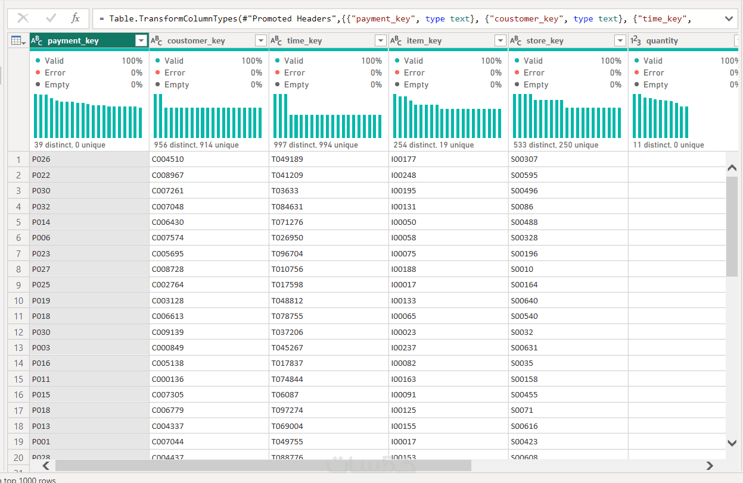Select the item_key column header
The width and height of the screenshot is (743, 483).
click(441, 40)
